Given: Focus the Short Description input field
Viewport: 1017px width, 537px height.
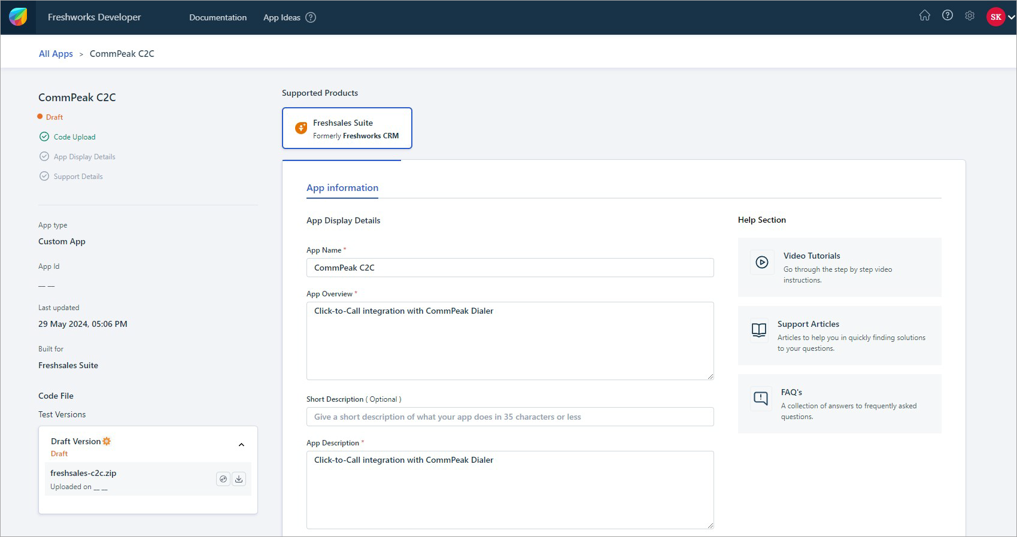Looking at the screenshot, I should pyautogui.click(x=510, y=417).
